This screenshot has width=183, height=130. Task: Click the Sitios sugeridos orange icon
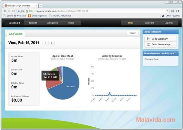pos(29,16)
